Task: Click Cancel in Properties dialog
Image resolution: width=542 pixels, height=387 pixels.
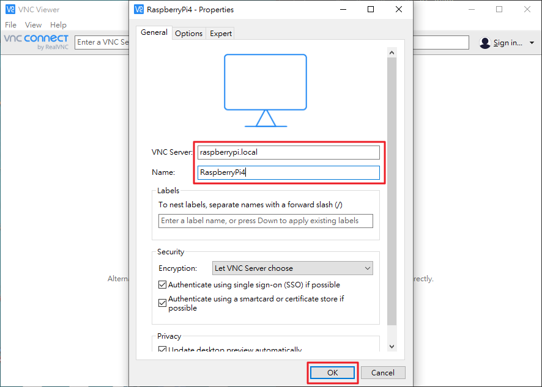Action: 383,372
